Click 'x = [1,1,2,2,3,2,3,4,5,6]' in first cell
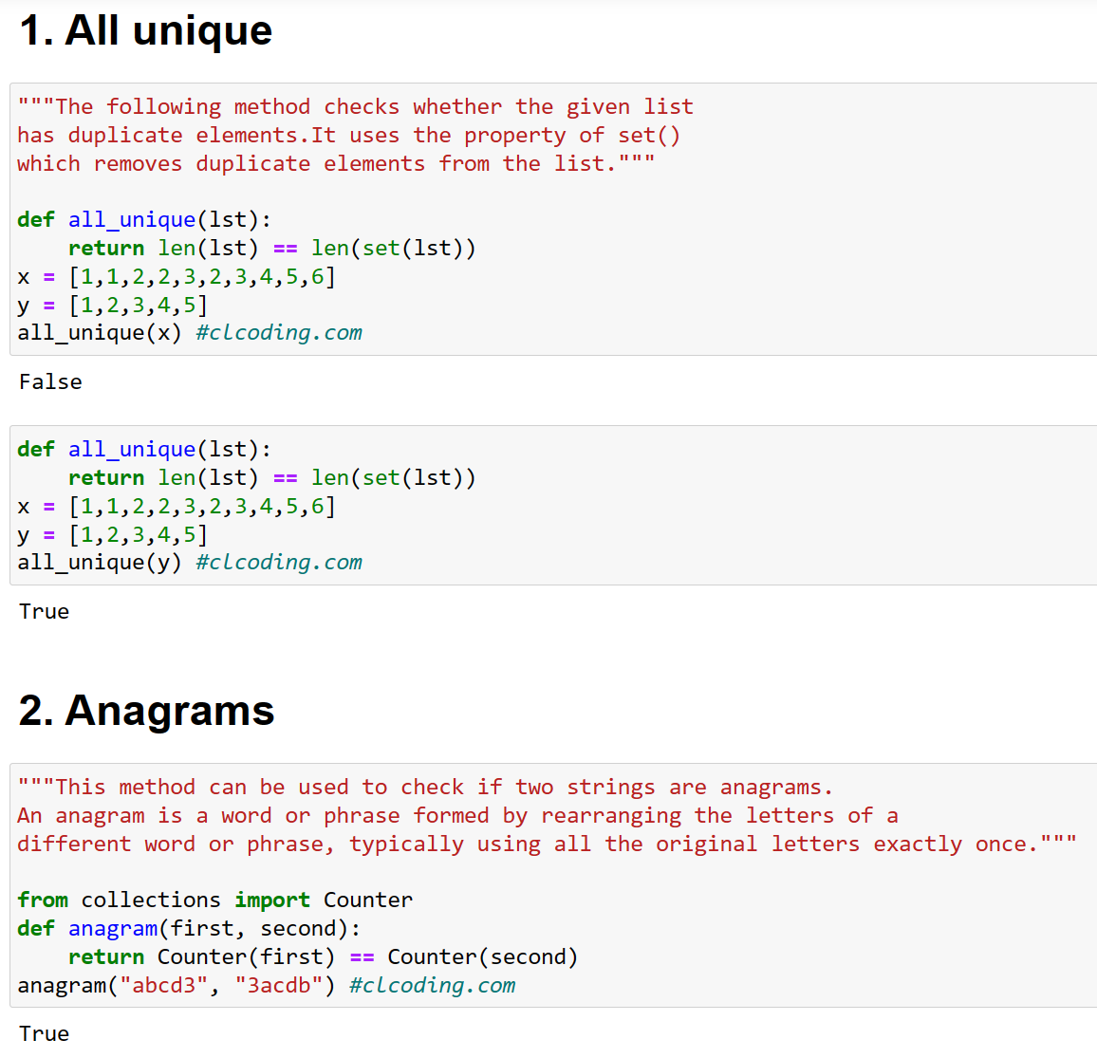 coord(177,276)
